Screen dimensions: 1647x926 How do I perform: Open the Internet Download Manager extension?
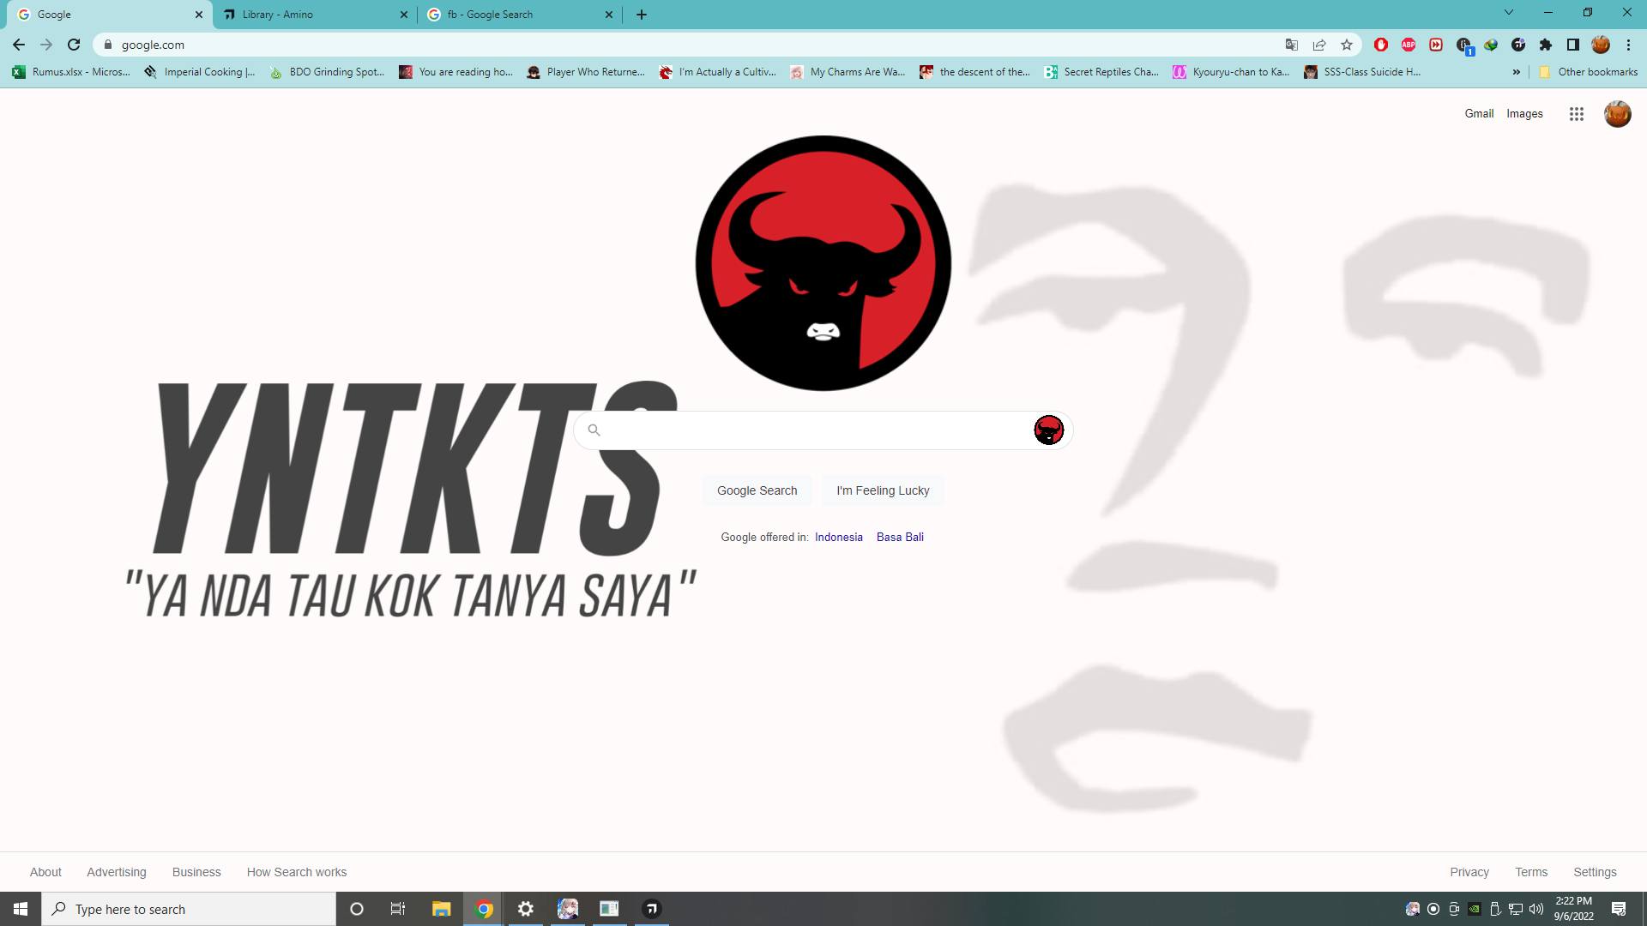point(1491,45)
